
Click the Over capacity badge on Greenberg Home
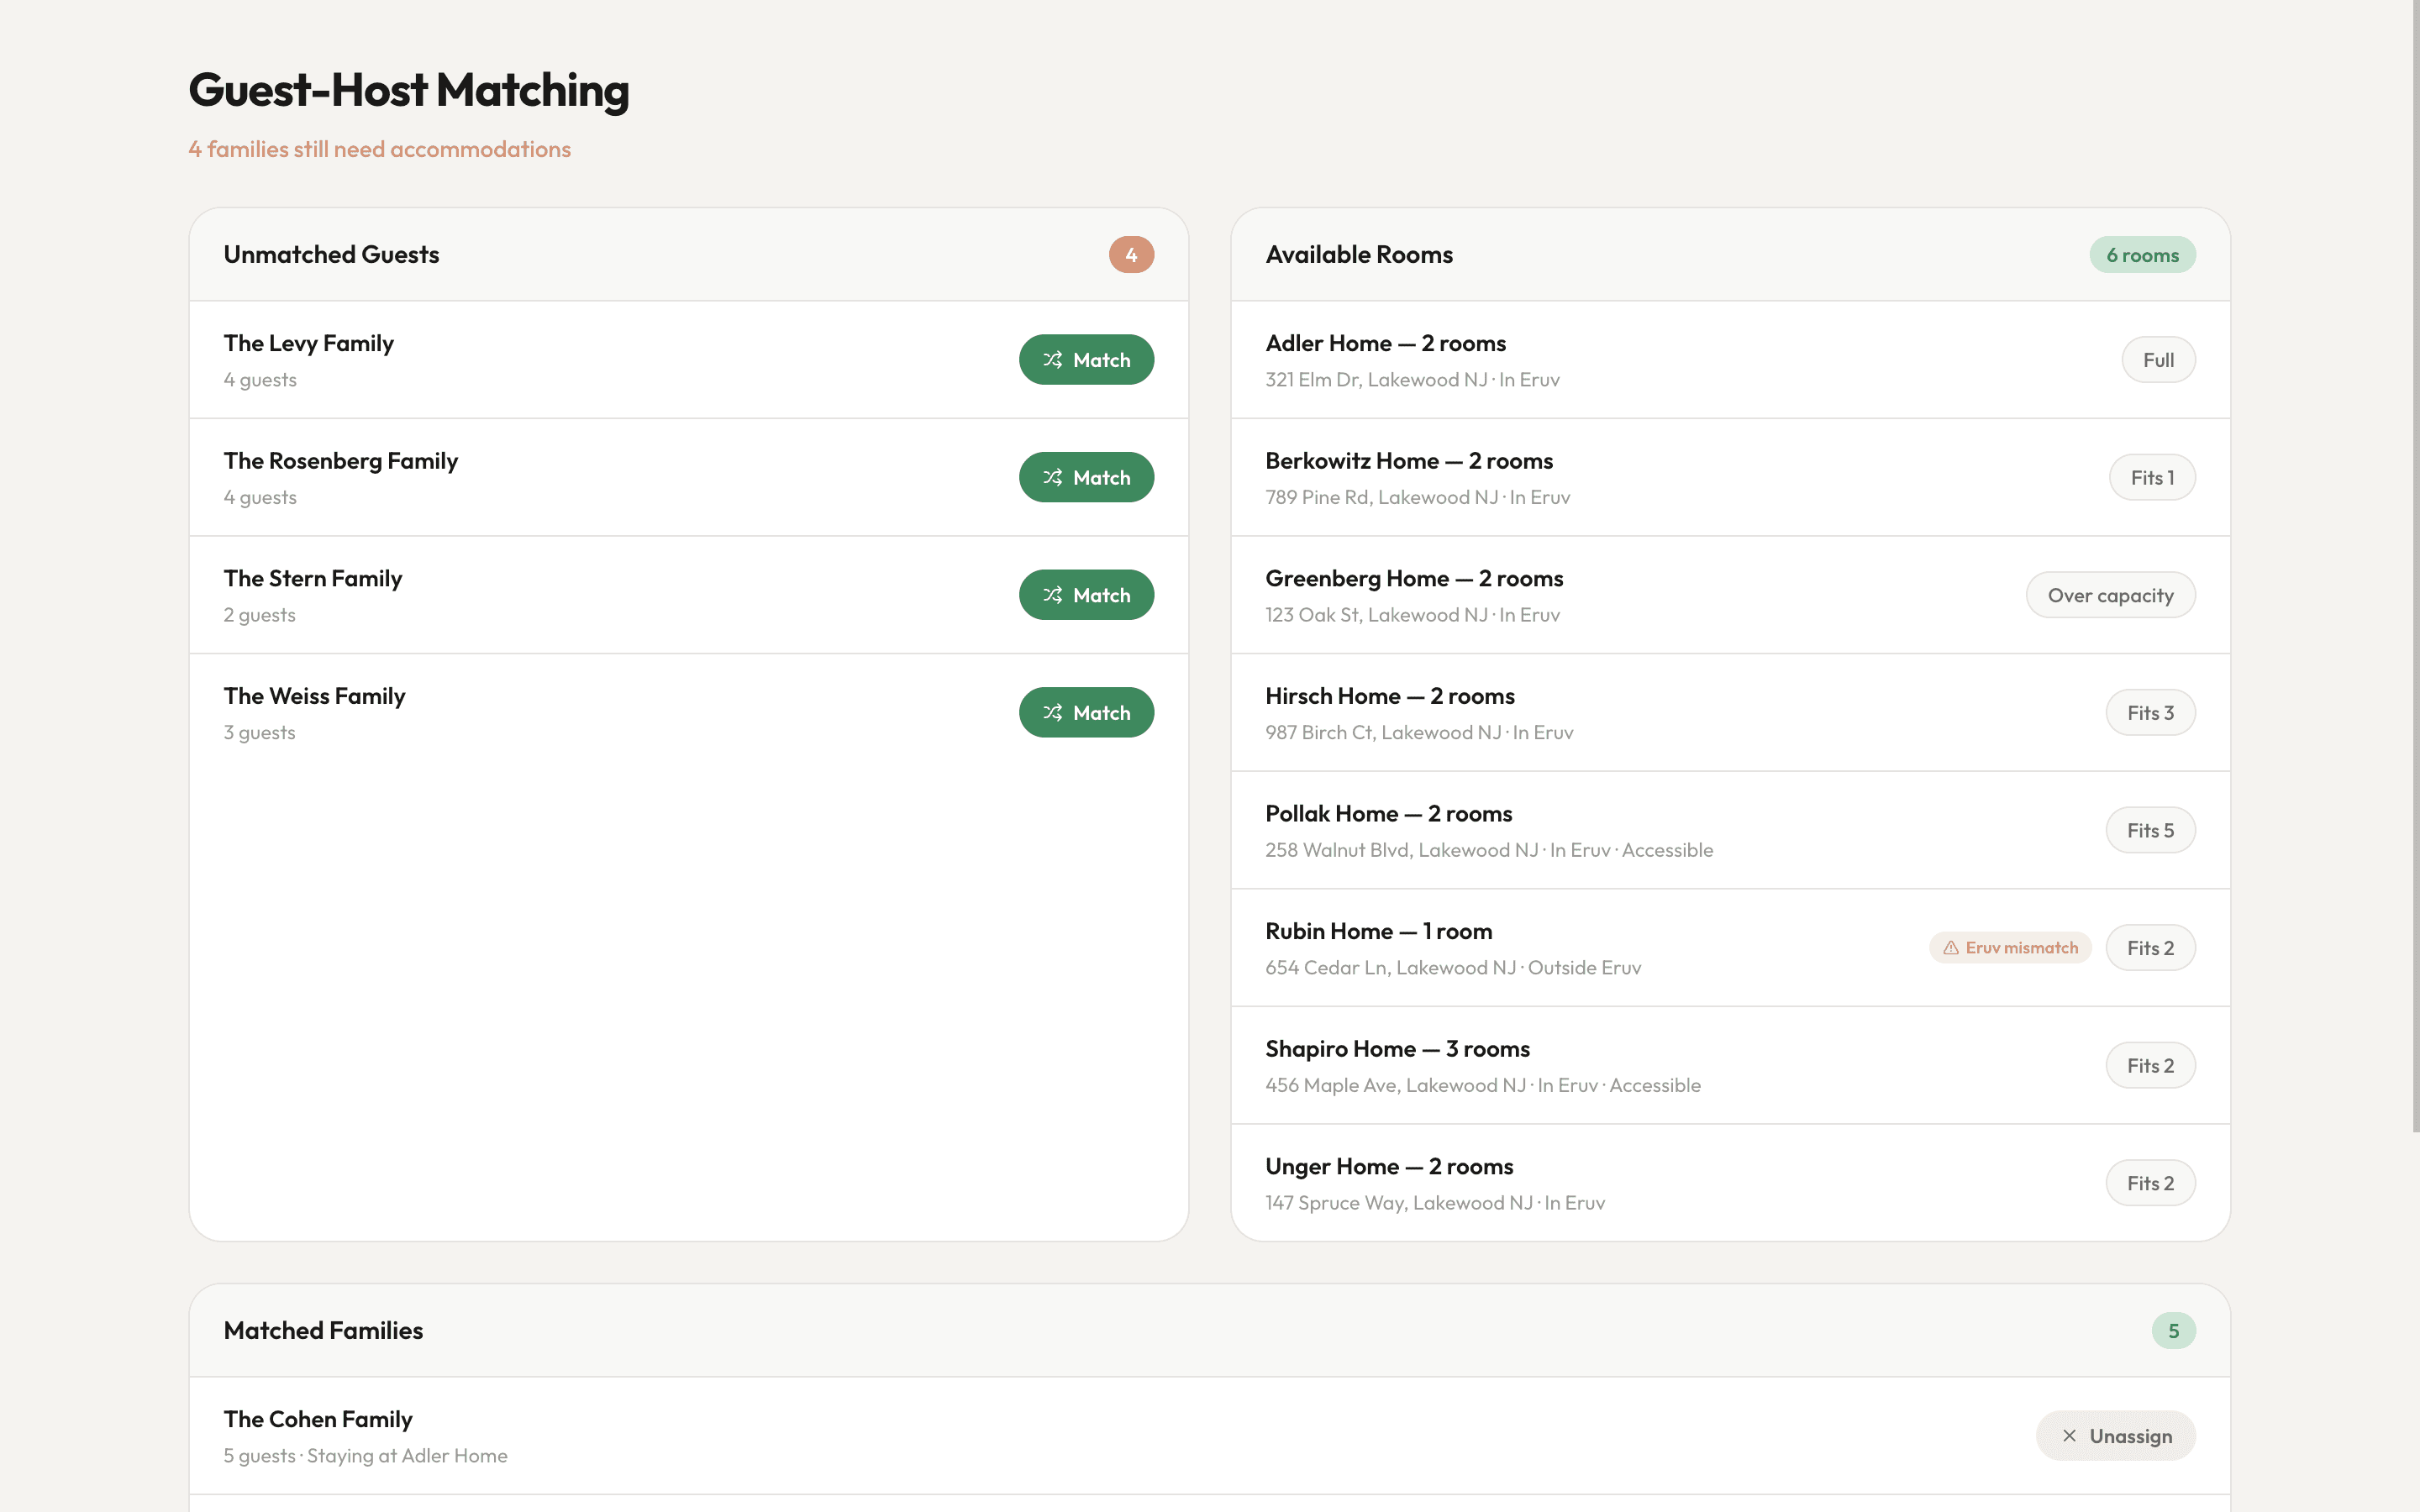point(2110,595)
